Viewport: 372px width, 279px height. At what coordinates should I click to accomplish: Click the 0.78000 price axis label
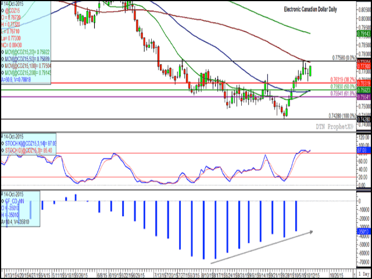[x=365, y=53]
